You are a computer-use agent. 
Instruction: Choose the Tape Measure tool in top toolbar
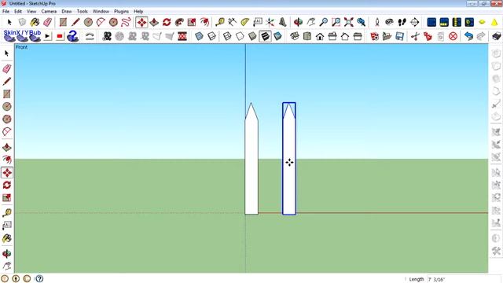(220, 22)
